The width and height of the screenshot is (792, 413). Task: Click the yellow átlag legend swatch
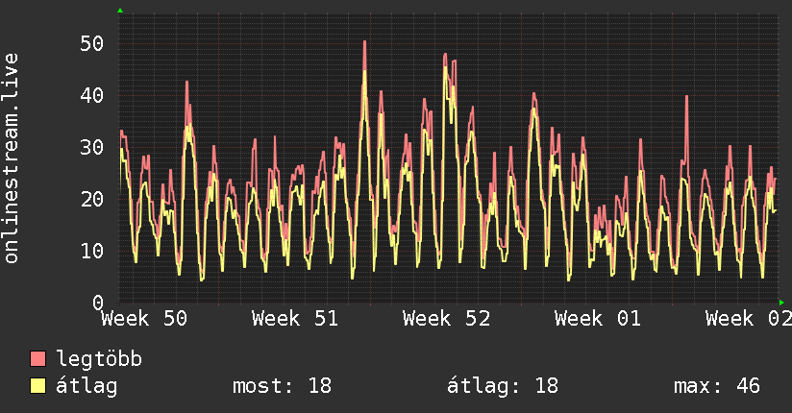[37, 386]
